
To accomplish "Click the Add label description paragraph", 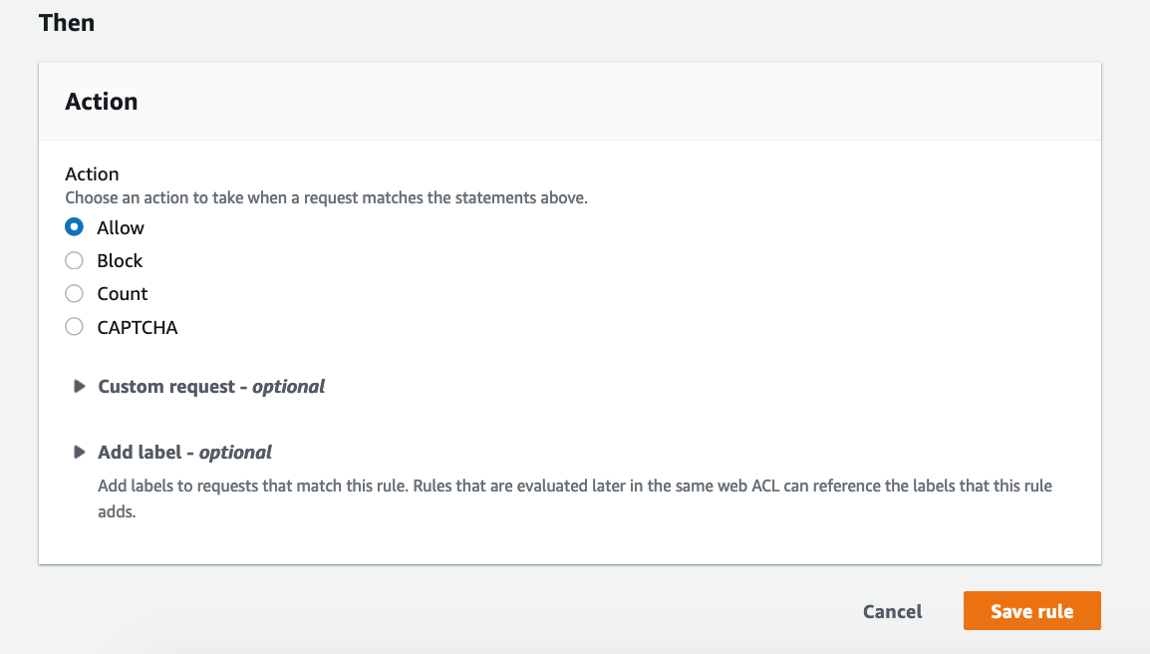I will [574, 498].
